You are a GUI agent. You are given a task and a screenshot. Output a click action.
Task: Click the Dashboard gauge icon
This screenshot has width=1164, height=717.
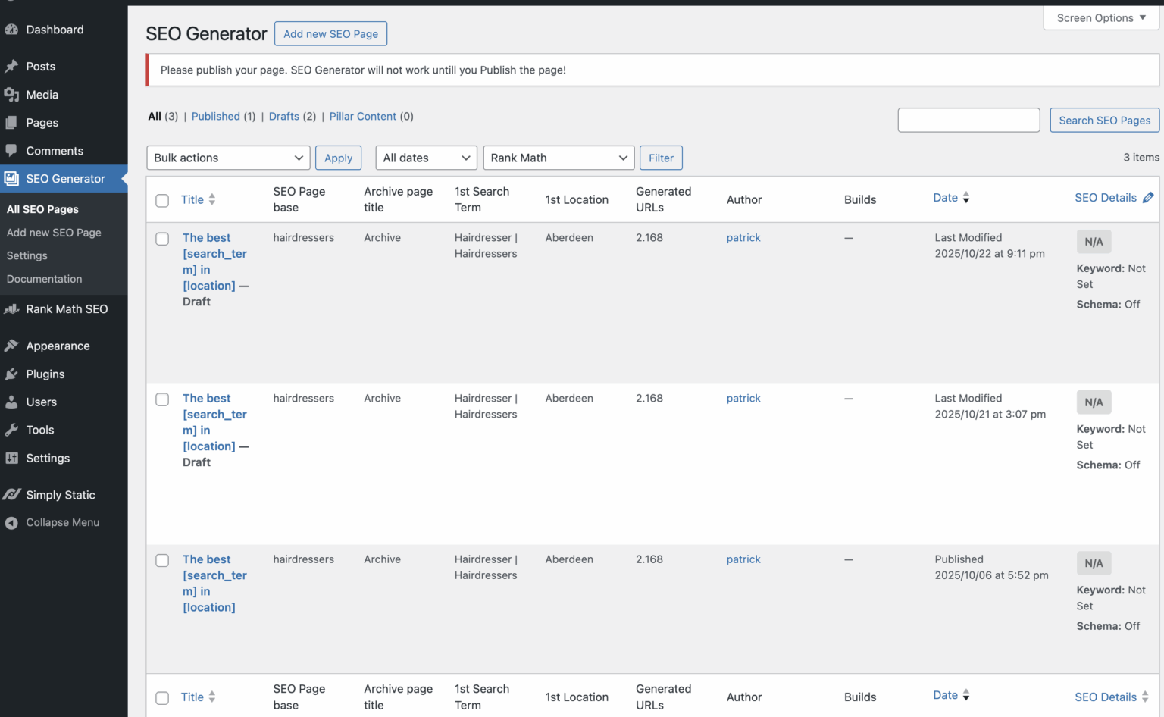pyautogui.click(x=11, y=30)
